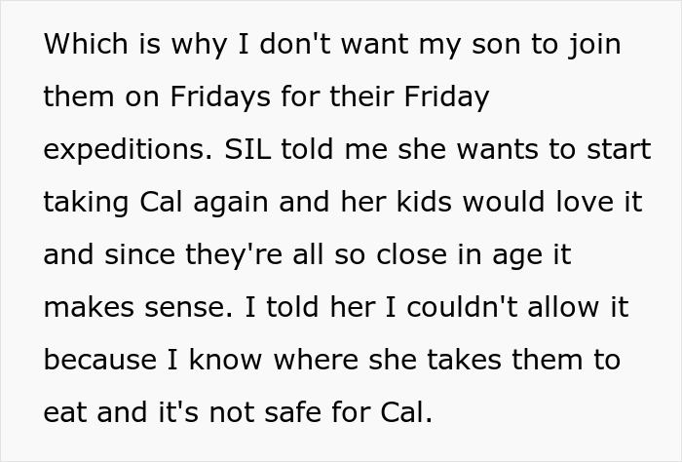Click "Cal." at the paragraph end

point(404,413)
